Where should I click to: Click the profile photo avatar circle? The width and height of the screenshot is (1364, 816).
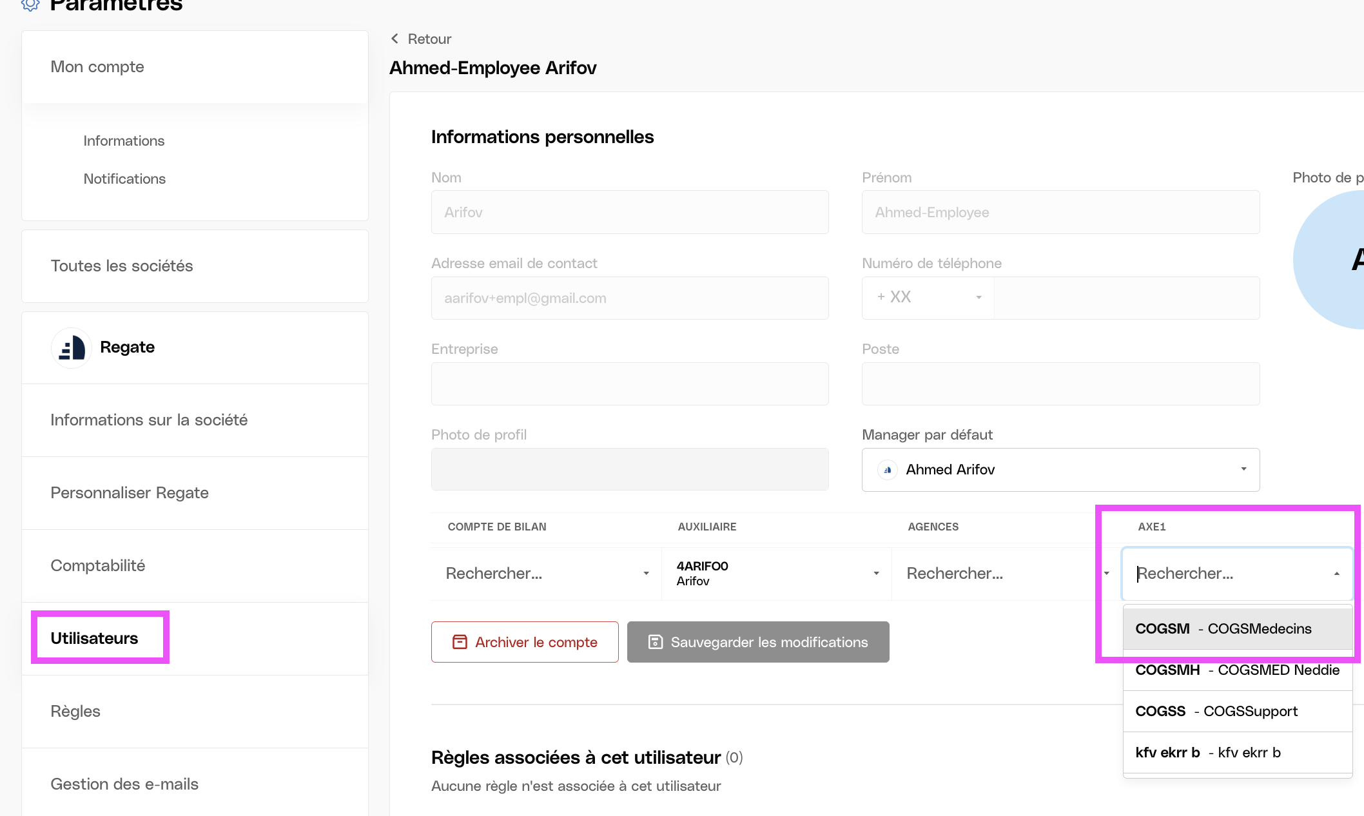[x=1329, y=260]
